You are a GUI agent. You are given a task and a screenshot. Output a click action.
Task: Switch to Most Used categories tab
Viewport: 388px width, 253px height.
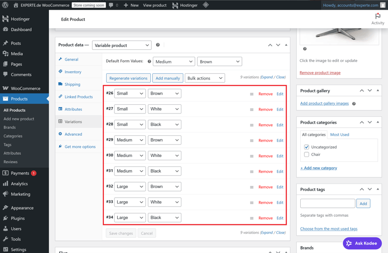339,135
